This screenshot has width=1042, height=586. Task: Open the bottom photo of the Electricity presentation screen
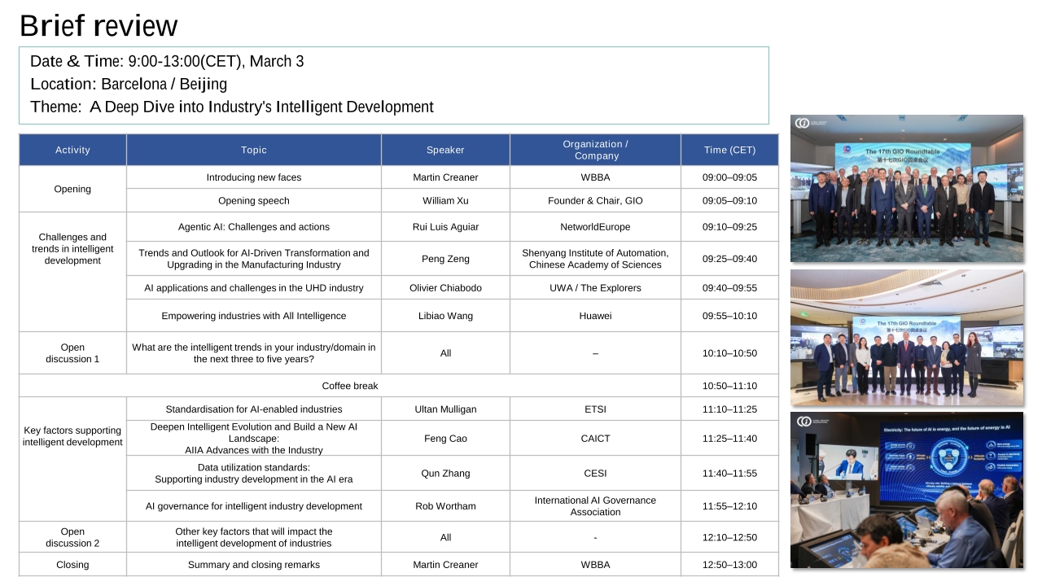point(907,490)
